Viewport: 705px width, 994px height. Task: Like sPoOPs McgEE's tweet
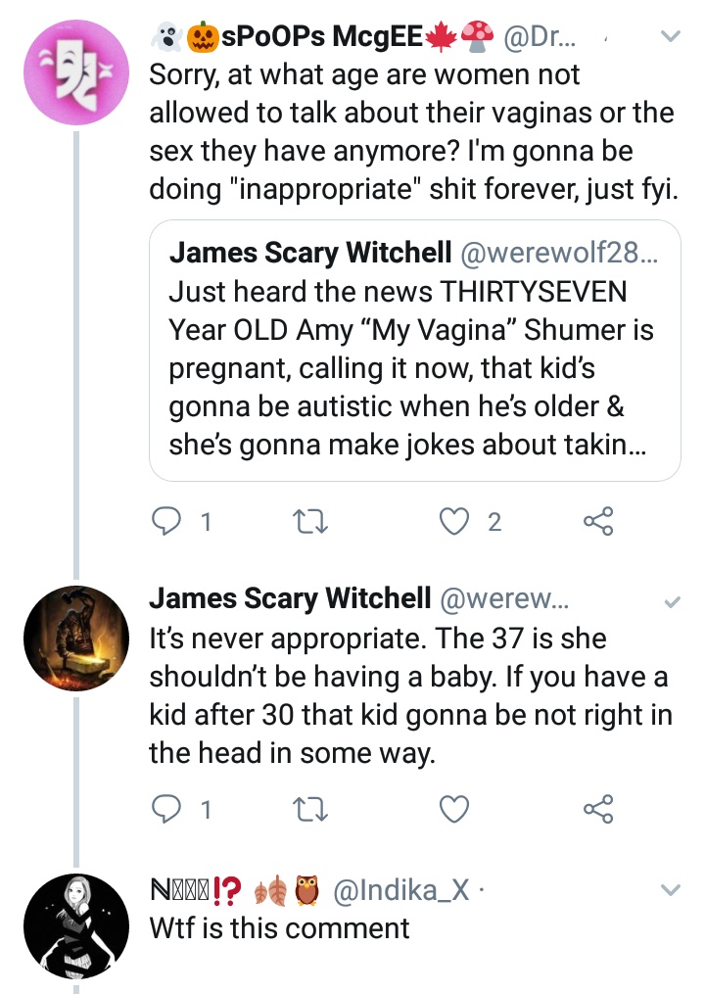pyautogui.click(x=454, y=521)
